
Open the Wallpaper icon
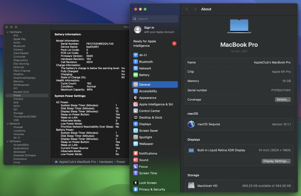135,144
